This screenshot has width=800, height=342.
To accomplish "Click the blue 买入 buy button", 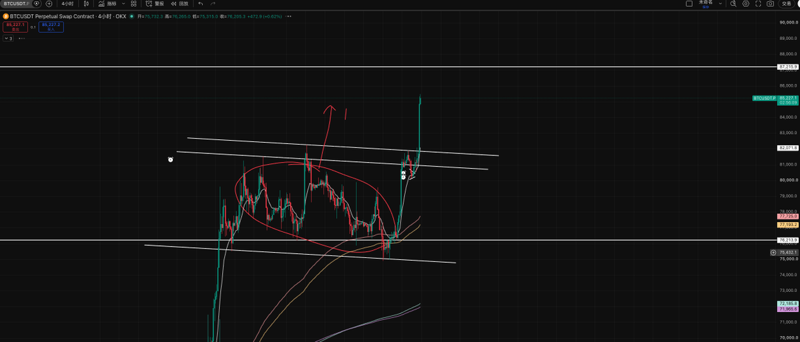I will point(51,27).
